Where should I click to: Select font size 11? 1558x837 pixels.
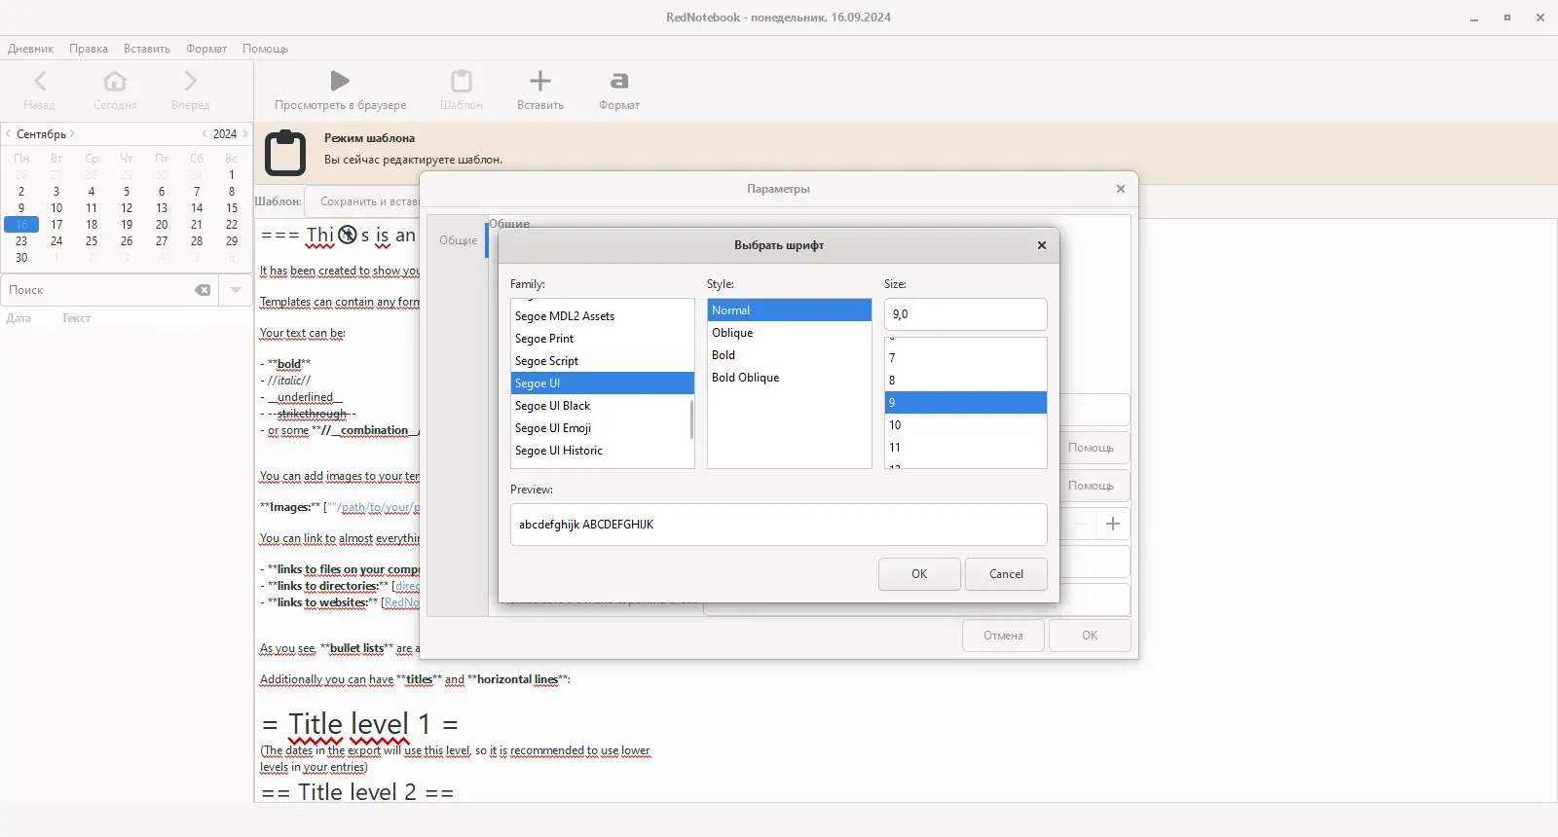[x=965, y=448]
